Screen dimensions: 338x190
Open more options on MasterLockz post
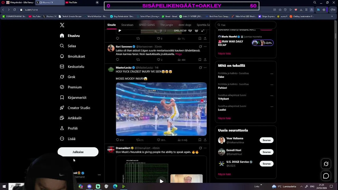[x=205, y=68]
